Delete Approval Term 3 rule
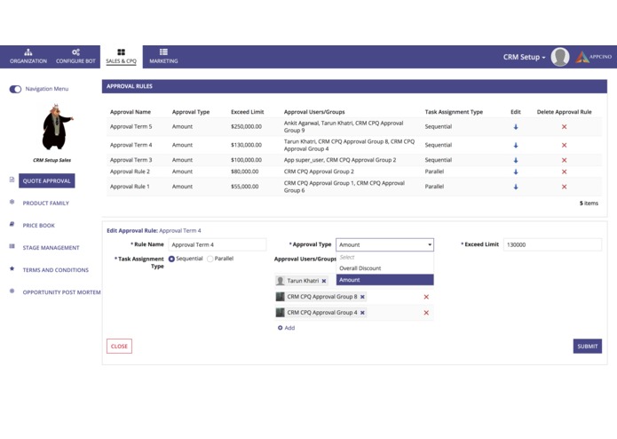The image size is (617, 439). click(x=564, y=160)
